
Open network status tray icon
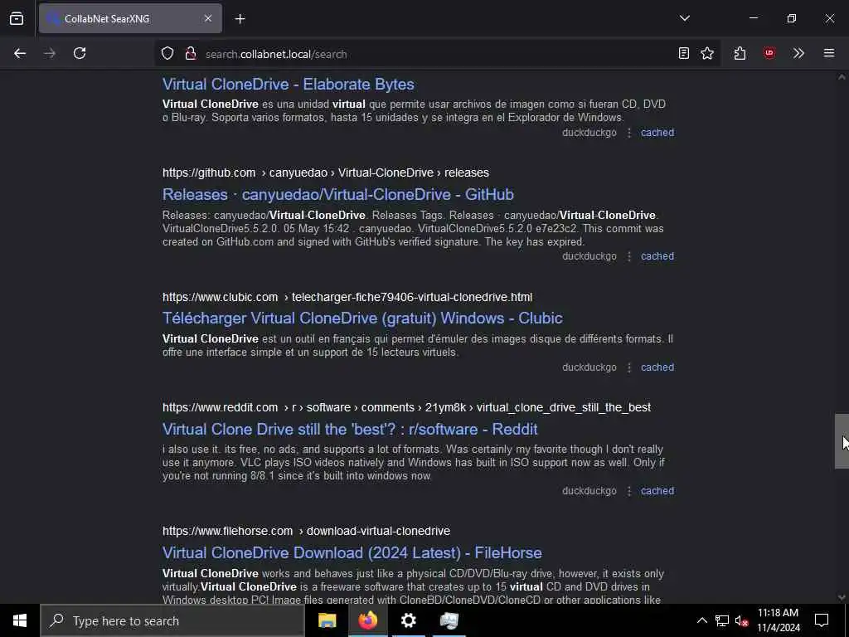click(722, 620)
